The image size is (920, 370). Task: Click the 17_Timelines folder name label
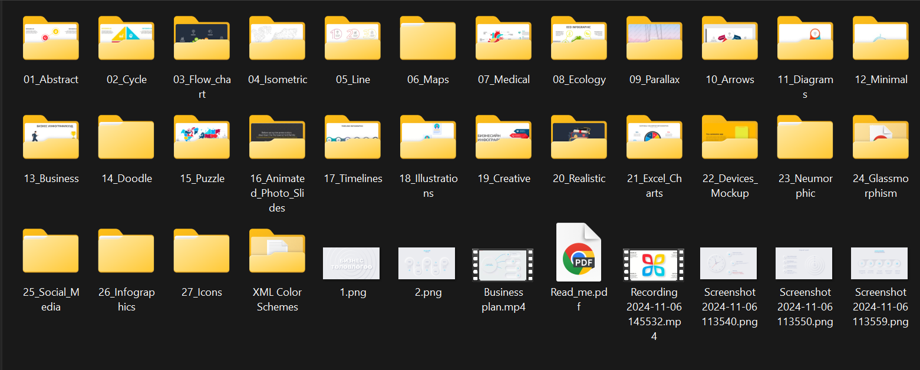point(352,179)
